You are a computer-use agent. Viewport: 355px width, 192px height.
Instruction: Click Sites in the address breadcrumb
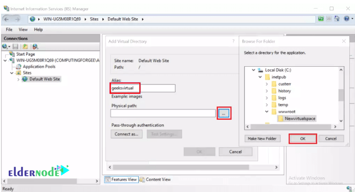94,19
